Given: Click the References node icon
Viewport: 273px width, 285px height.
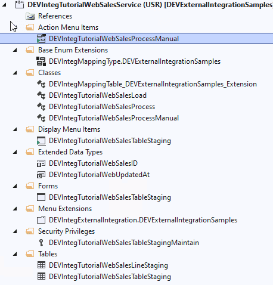Looking at the screenshot, I should pos(30,16).
